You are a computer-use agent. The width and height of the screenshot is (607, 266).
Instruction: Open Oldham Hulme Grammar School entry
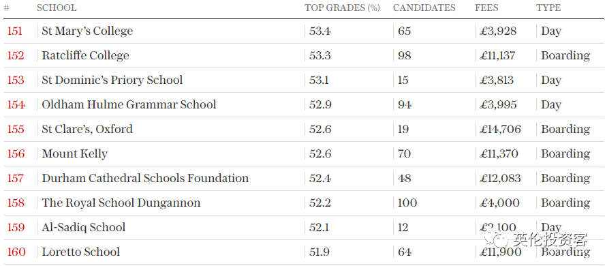point(129,104)
